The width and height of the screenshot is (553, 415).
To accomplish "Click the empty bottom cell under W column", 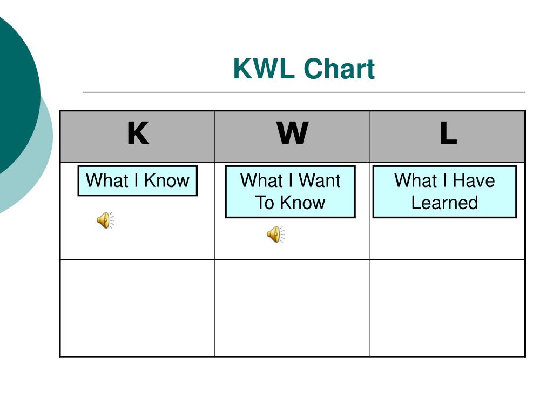I will click(292, 308).
